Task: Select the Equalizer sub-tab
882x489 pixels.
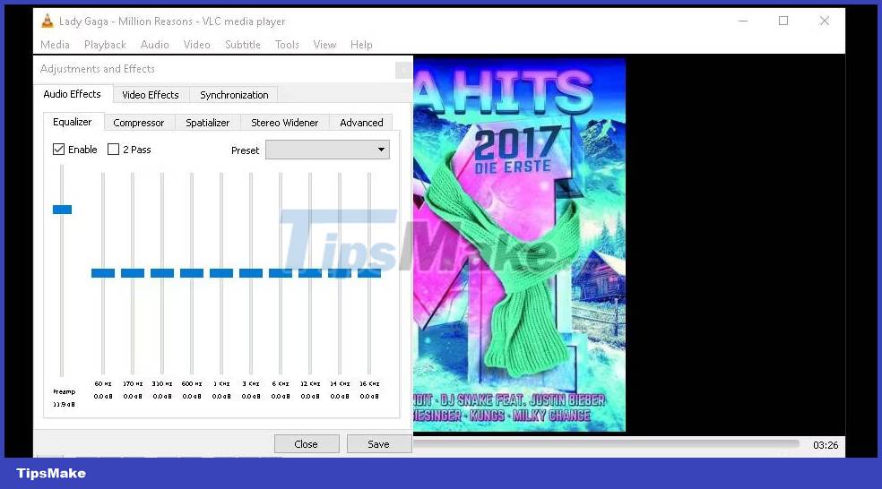Action: pyautogui.click(x=72, y=122)
